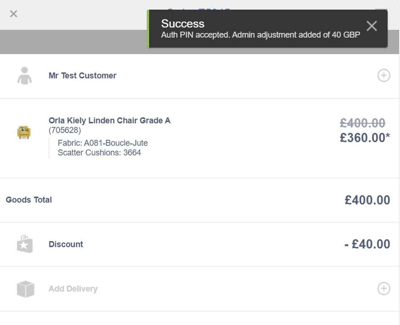Image resolution: width=400 pixels, height=325 pixels.
Task: Select the Add Delivery label
Action: click(73, 289)
